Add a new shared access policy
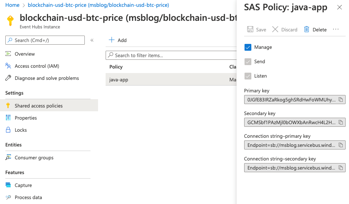This screenshot has width=349, height=204. pyautogui.click(x=118, y=40)
